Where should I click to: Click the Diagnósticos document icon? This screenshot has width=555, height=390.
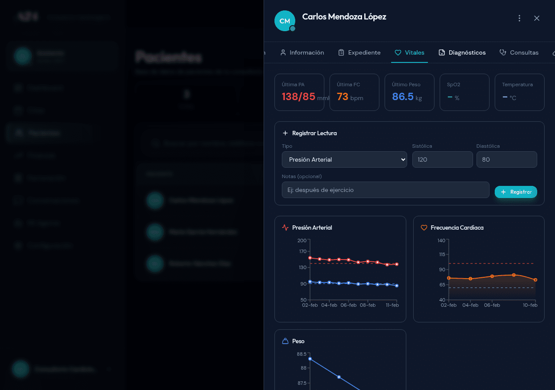point(442,52)
